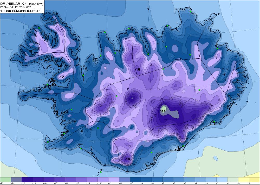The height and width of the screenshot is (185, 260).
Task: Pick the light green legend swatch labeled -22
Action: (x=5, y=180)
